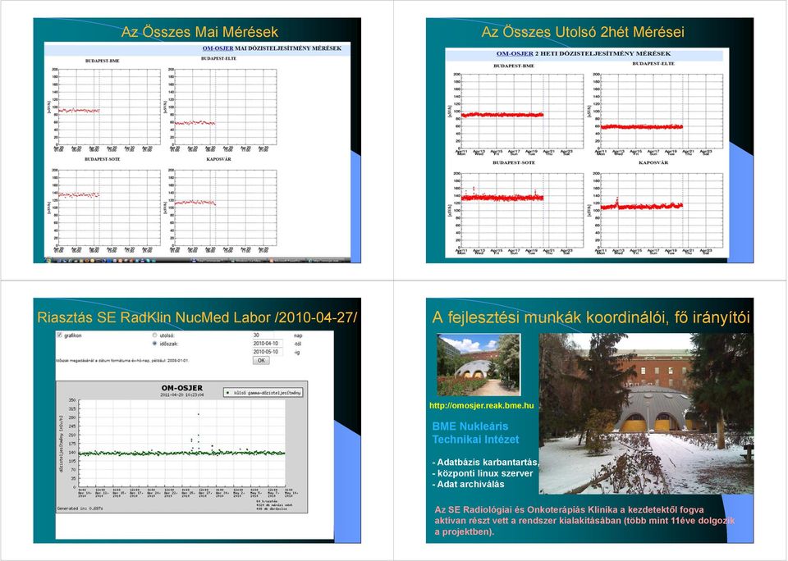
Task: Click '- Adatbázis karbantartás,' bullet
Action: (x=485, y=462)
